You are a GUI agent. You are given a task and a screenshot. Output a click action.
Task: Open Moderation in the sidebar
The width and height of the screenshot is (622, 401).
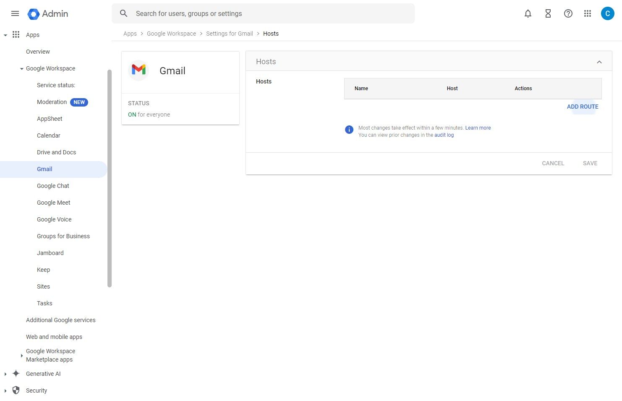click(52, 102)
